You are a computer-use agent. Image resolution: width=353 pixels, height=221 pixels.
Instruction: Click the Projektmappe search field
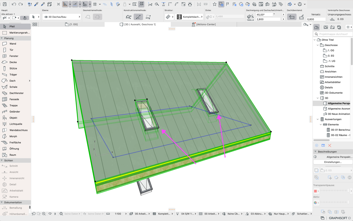click(x=333, y=34)
